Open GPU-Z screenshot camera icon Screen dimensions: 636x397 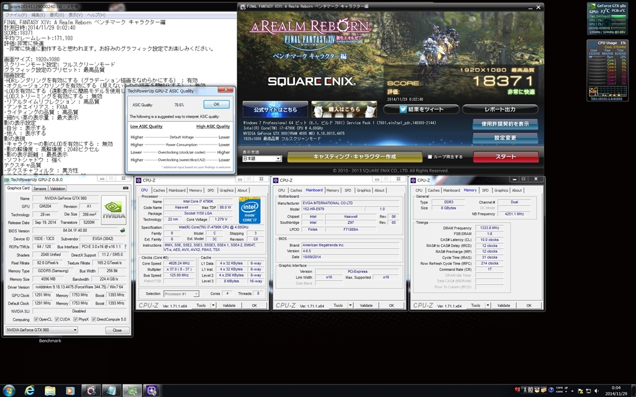[x=125, y=188]
